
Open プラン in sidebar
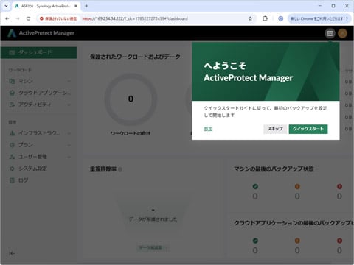coord(38,145)
